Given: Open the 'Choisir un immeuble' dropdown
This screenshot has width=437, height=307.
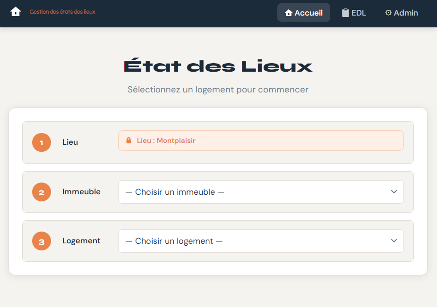Looking at the screenshot, I should (x=260, y=192).
